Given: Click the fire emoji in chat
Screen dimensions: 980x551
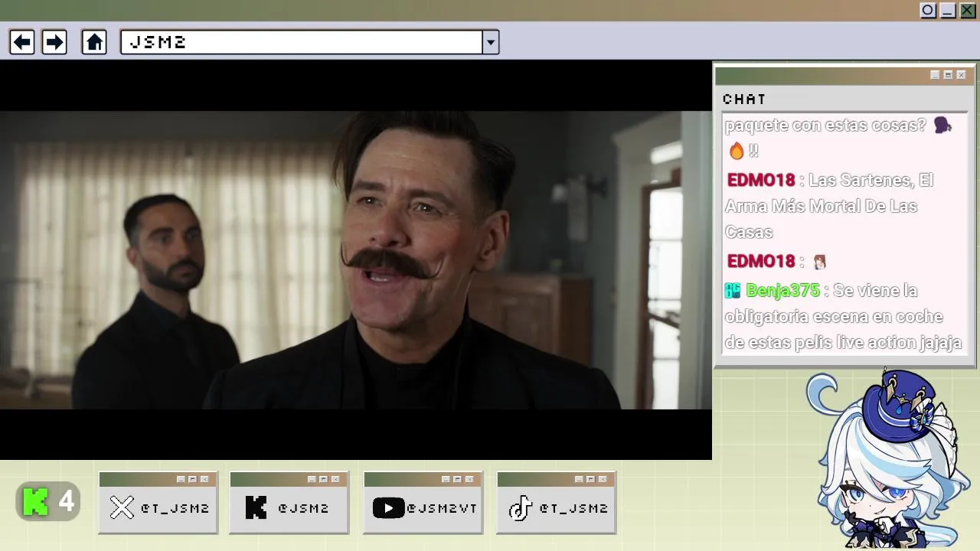Looking at the screenshot, I should 737,152.
